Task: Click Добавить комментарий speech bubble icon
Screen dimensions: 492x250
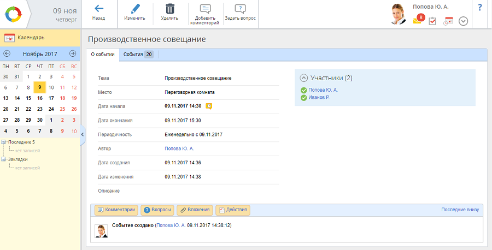Action: [x=206, y=9]
